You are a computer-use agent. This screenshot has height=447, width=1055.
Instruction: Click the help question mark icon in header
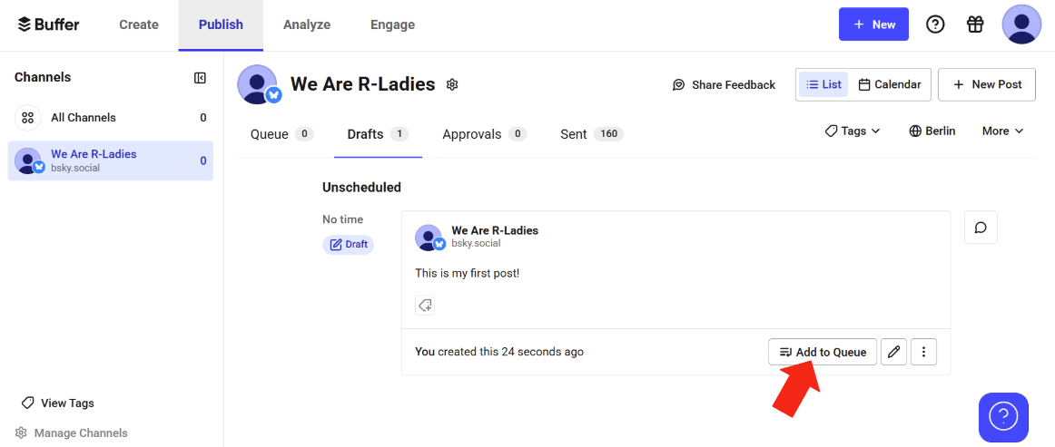tap(935, 24)
